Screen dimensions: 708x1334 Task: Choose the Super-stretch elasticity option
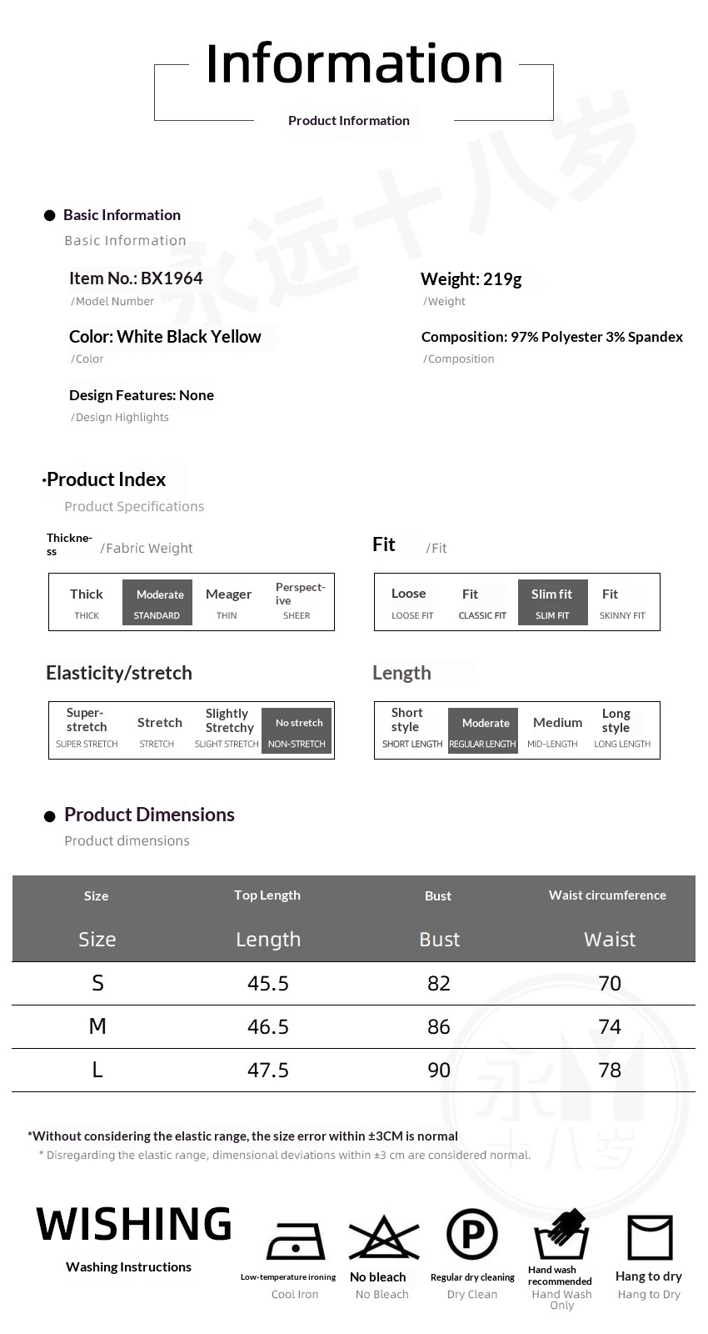[87, 727]
